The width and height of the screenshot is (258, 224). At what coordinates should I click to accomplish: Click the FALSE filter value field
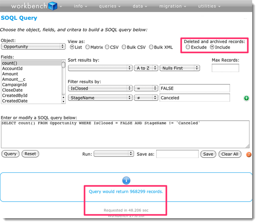coord(195,89)
